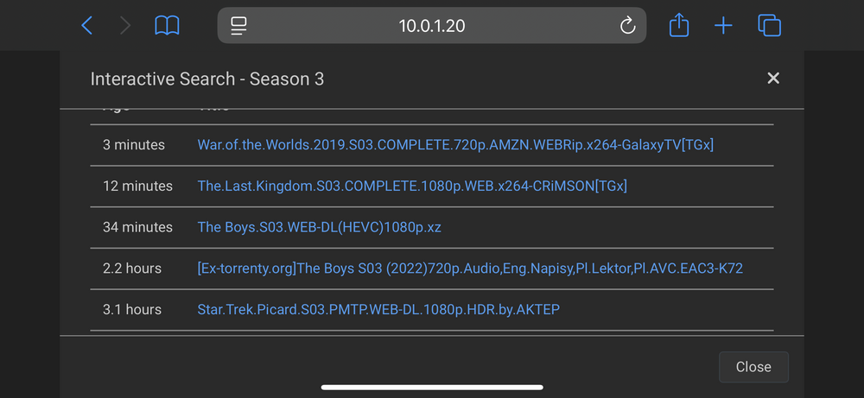
Task: Show all open tabs overview icon
Action: pyautogui.click(x=769, y=25)
